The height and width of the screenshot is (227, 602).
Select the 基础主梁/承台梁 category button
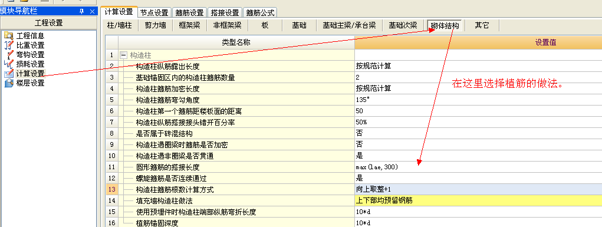(x=349, y=26)
